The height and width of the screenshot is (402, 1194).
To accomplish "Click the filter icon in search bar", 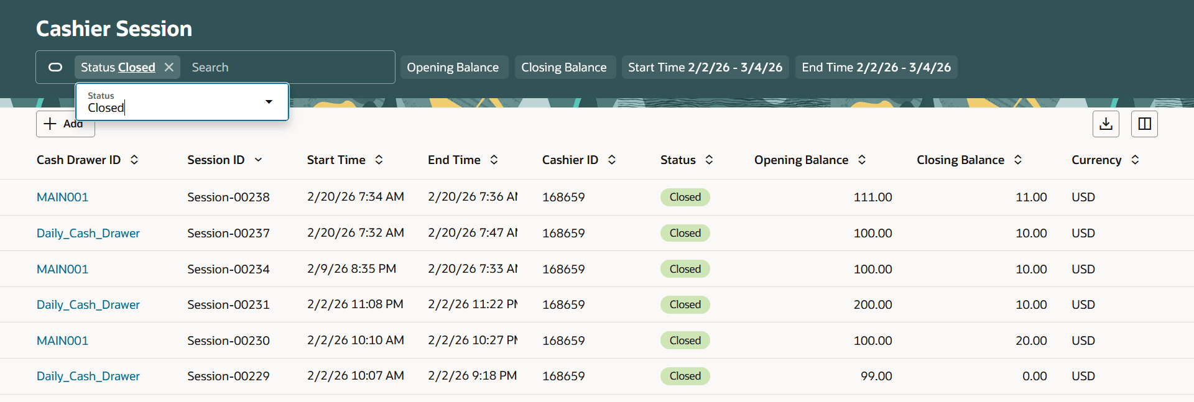I will [x=55, y=67].
